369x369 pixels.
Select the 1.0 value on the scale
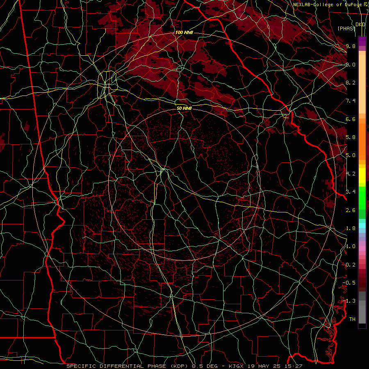[x=351, y=246]
